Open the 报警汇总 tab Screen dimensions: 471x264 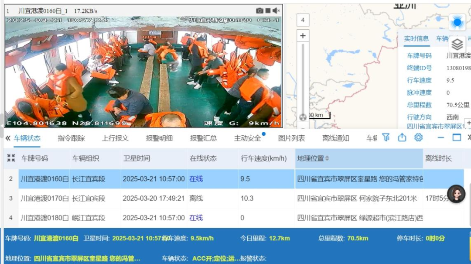point(203,138)
